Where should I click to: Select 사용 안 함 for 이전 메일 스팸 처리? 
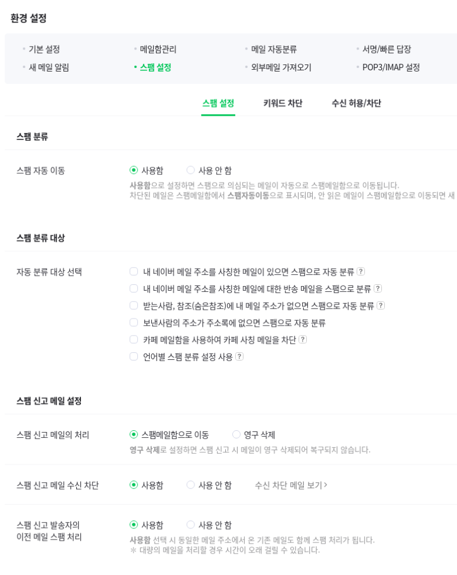point(190,525)
